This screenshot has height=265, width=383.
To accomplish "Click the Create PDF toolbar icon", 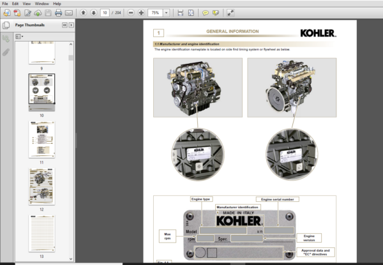I will 17,13.
